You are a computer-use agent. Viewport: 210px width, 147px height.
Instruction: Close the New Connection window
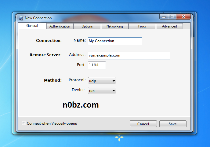pyautogui.click(x=183, y=17)
